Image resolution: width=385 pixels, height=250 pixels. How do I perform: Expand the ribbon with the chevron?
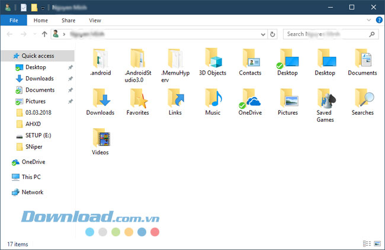click(369, 20)
